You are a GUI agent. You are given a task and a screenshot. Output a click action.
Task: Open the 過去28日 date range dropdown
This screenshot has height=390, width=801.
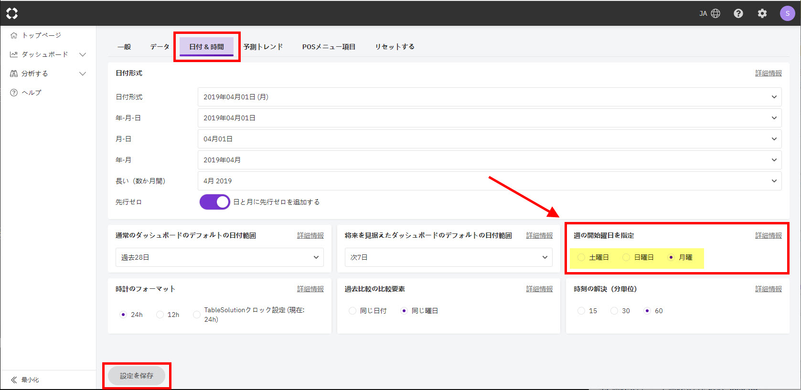point(220,257)
